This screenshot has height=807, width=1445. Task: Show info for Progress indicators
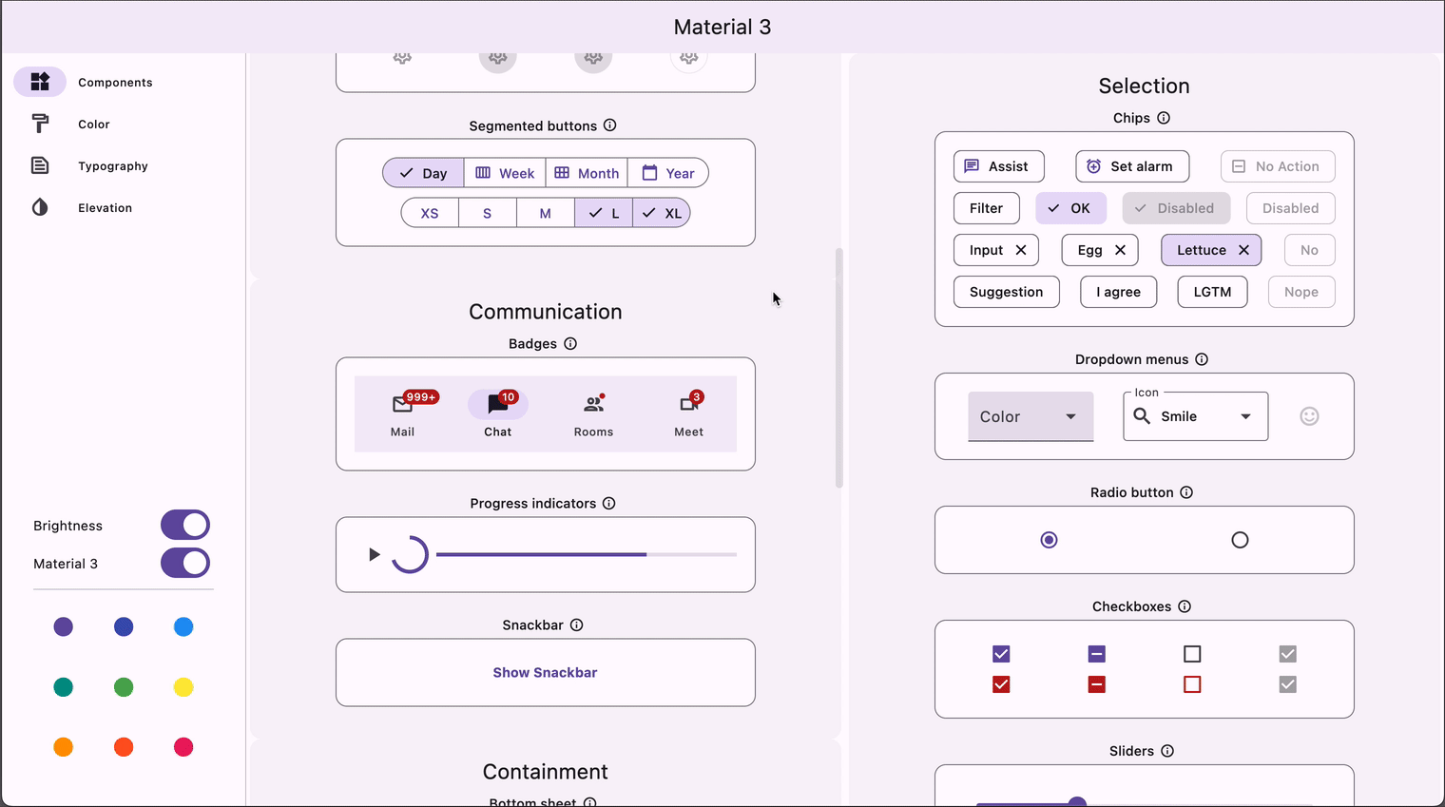[x=609, y=503]
